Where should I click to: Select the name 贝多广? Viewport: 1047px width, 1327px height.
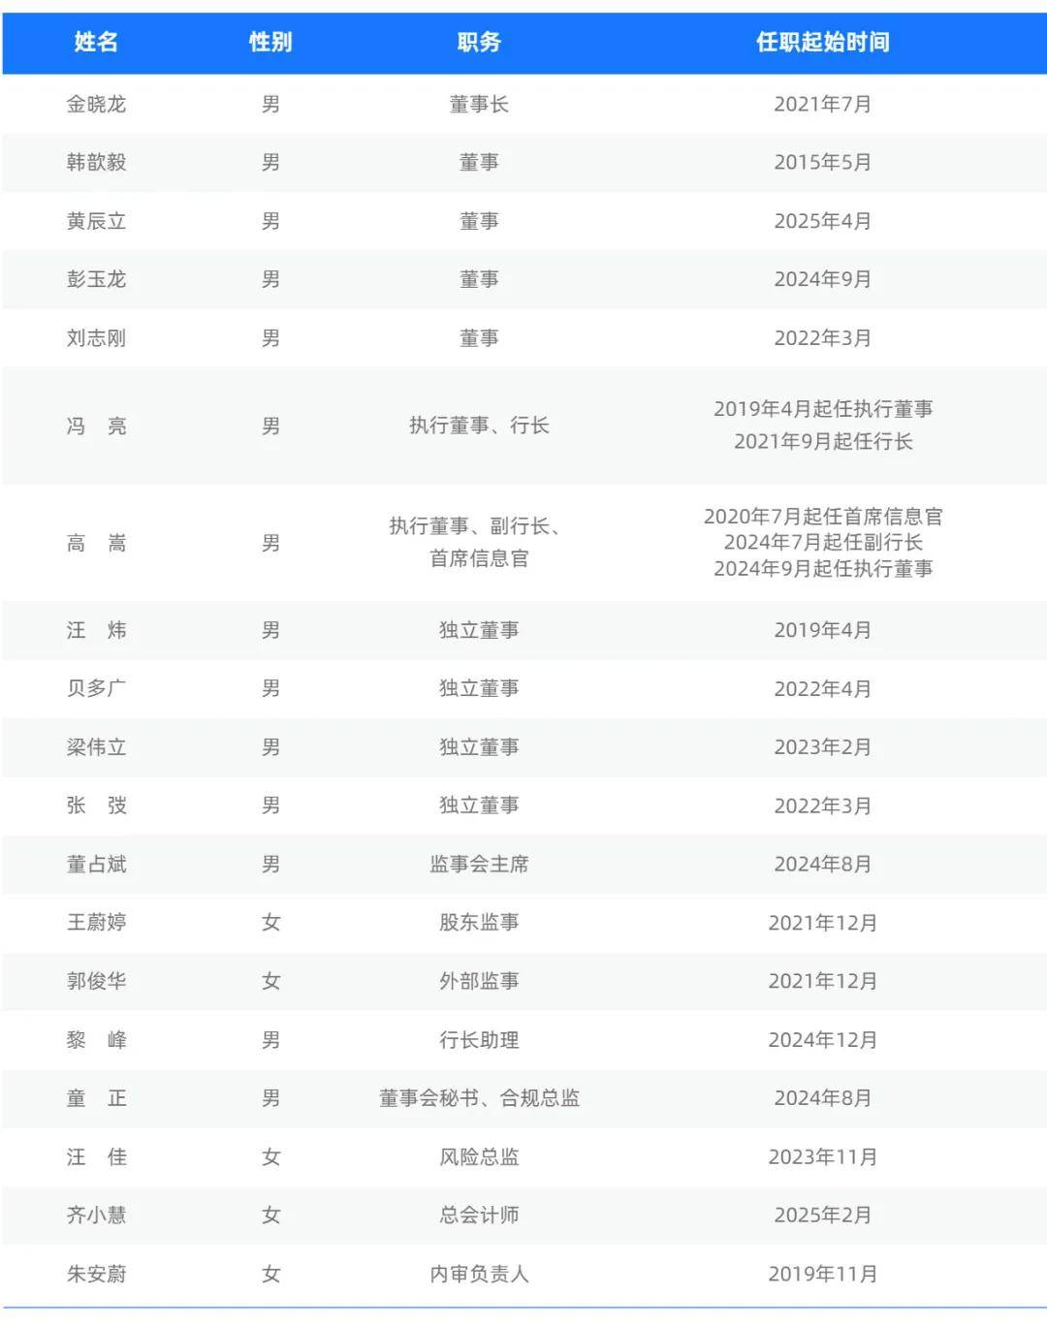click(96, 688)
